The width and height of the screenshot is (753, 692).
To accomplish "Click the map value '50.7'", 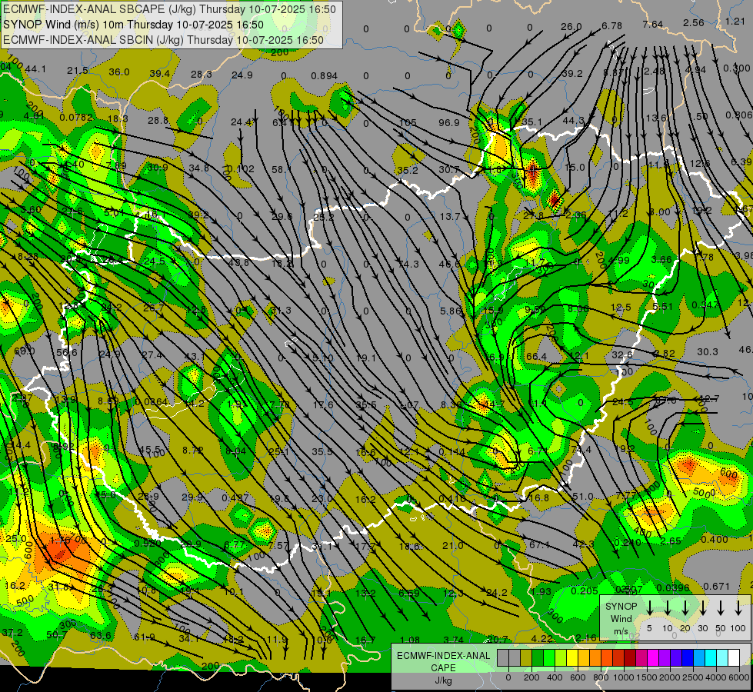I will point(57,635).
